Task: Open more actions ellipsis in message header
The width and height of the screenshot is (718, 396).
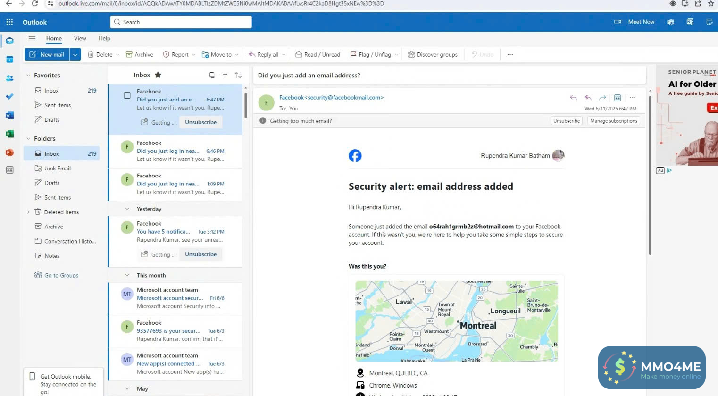Action: pos(633,98)
